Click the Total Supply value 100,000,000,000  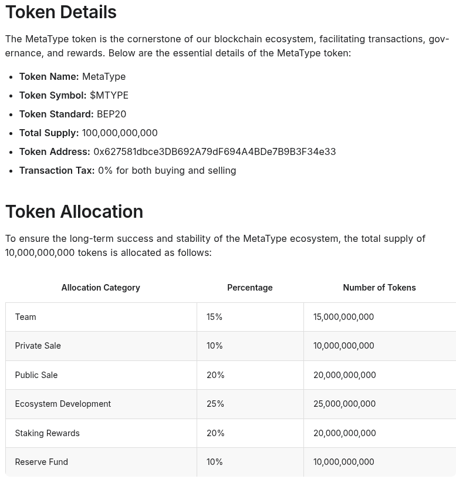pyautogui.click(x=120, y=133)
